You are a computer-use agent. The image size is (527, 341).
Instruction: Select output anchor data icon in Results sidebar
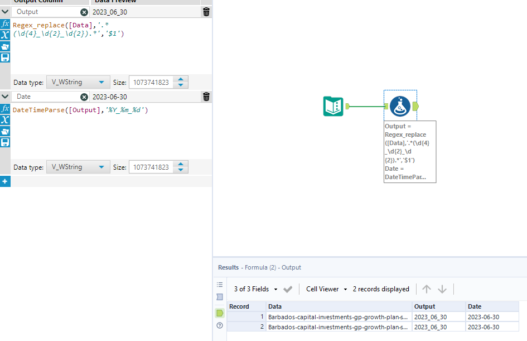pyautogui.click(x=220, y=313)
